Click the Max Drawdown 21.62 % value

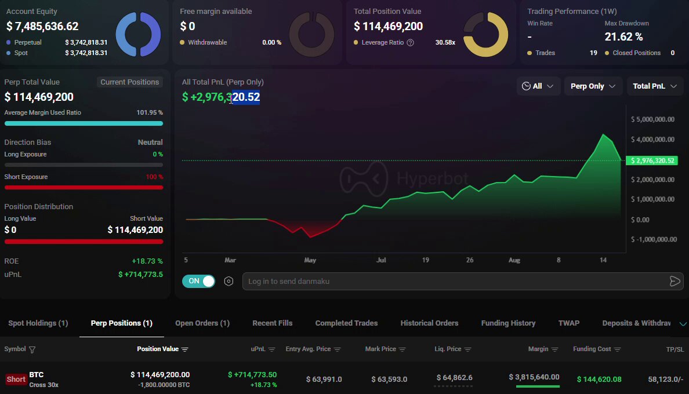[623, 37]
